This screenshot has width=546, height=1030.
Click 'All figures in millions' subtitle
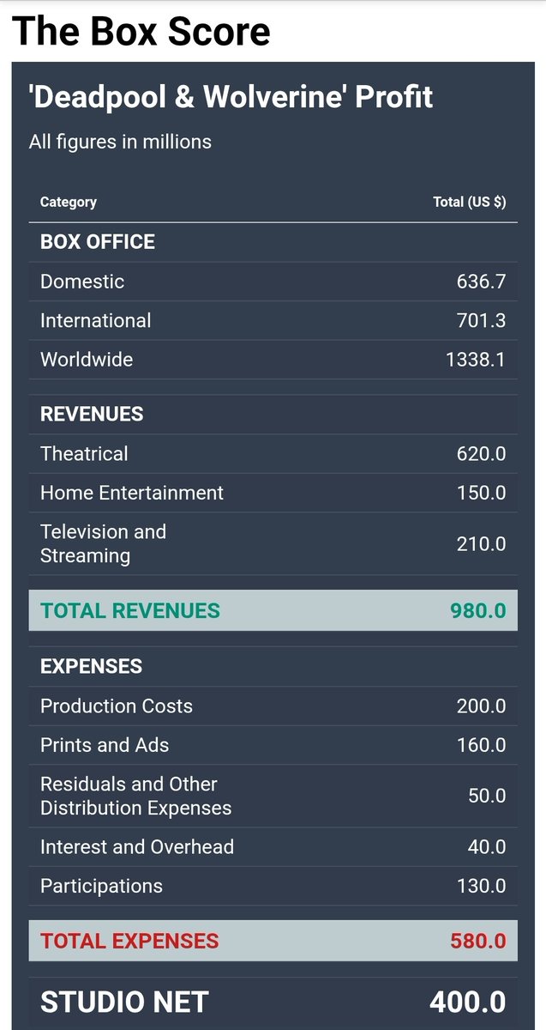pos(120,142)
